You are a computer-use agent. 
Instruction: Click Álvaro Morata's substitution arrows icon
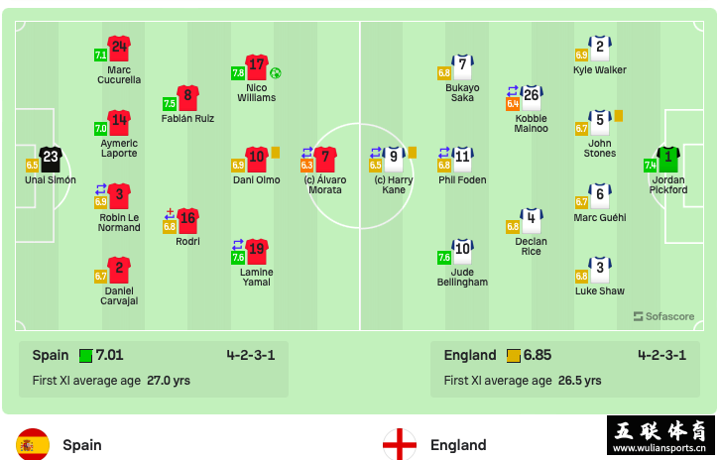307,152
